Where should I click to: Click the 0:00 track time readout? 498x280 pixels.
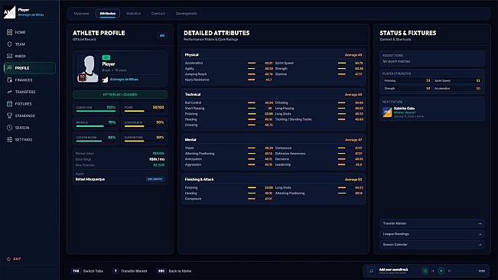pos(481,271)
